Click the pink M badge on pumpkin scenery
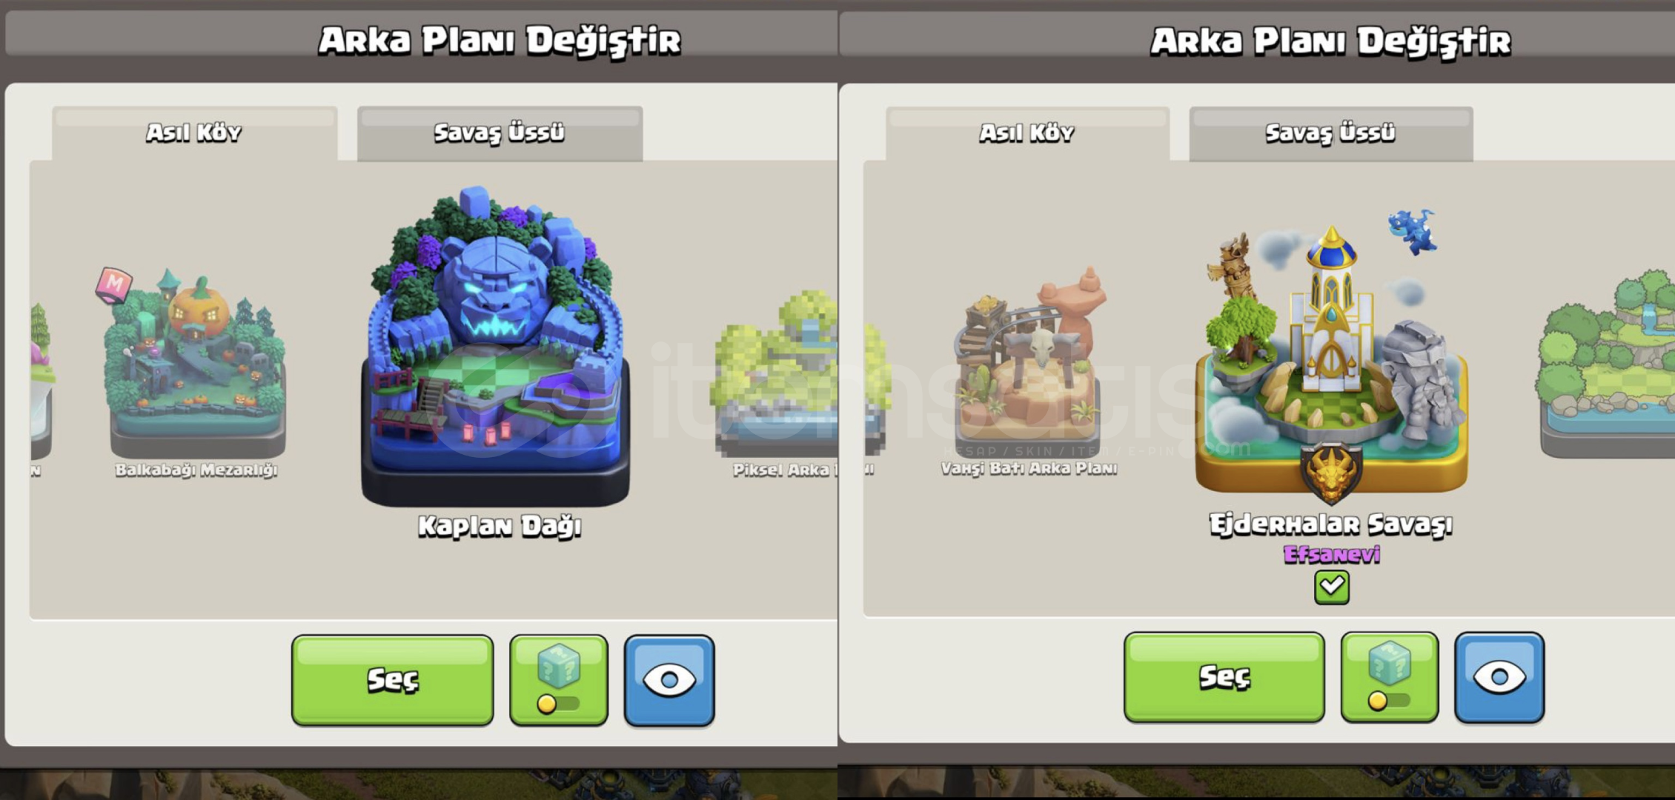Screen dimensions: 1675x800 (114, 284)
